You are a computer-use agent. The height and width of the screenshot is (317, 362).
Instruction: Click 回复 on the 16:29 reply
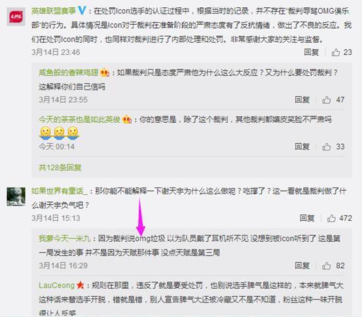(302, 266)
